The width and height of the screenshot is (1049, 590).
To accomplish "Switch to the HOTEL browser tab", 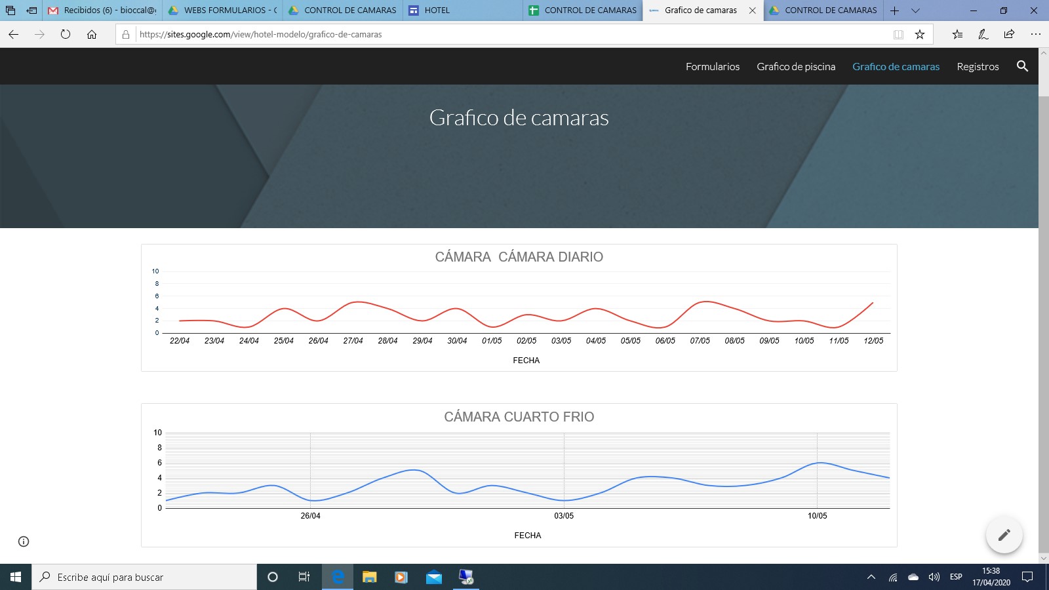I will (437, 10).
